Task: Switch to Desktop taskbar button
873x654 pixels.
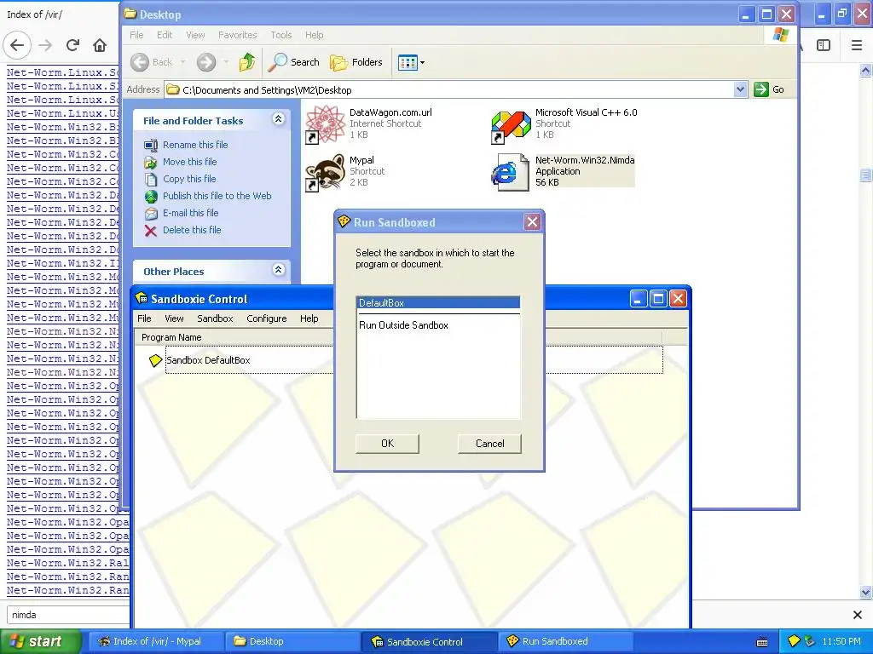Action: coord(292,642)
